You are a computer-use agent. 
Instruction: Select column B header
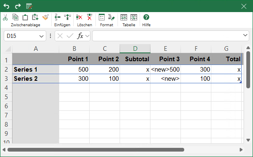tap(74, 49)
